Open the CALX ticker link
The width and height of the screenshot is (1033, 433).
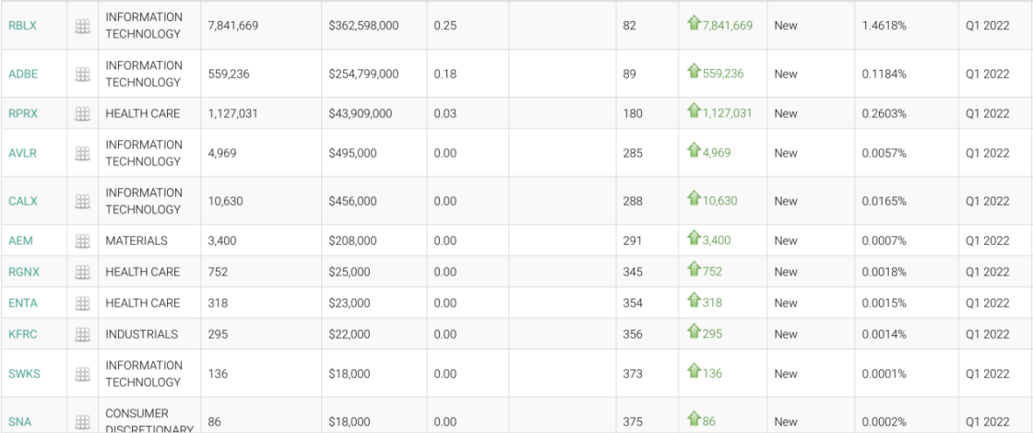coord(22,202)
